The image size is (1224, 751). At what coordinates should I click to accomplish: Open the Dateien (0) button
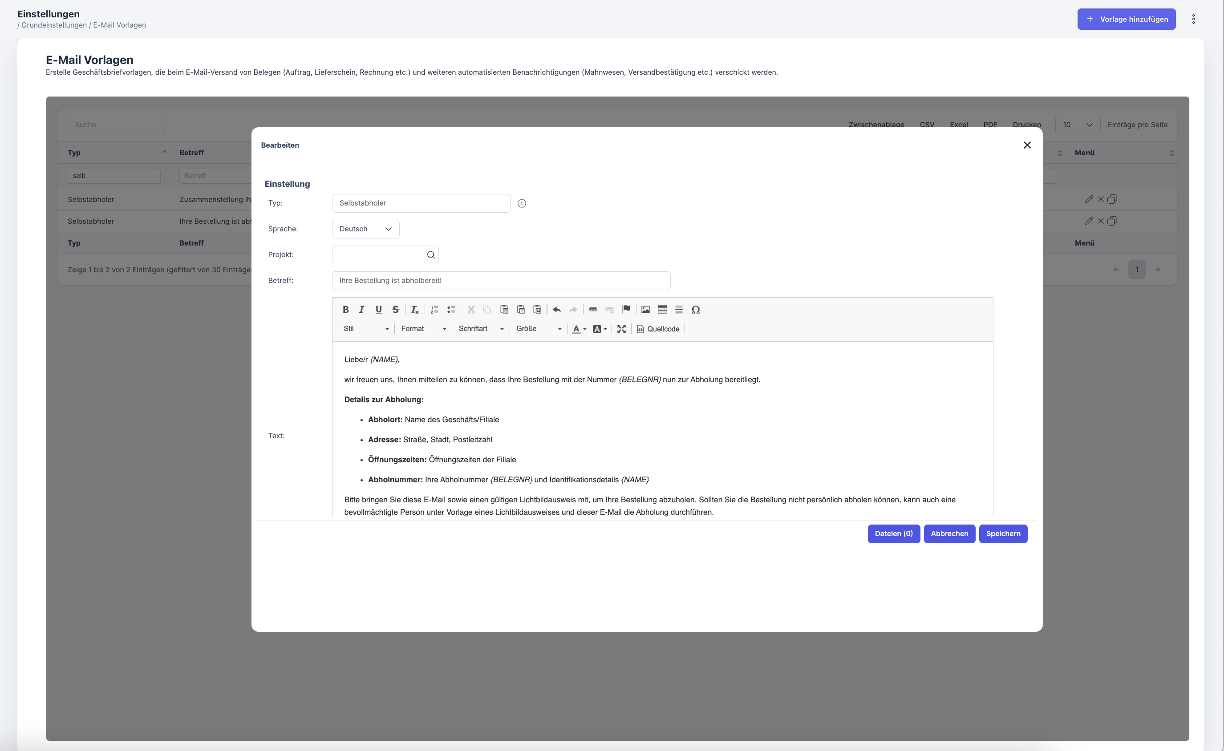[x=893, y=533]
